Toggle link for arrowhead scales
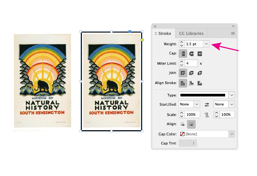The image size is (257, 176). 207,115
